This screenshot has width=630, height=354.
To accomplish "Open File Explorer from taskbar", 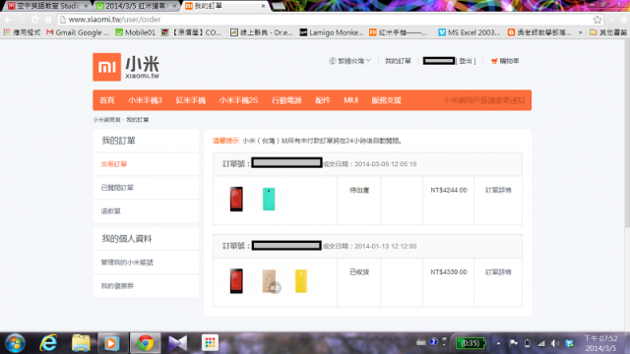I will click(x=81, y=343).
